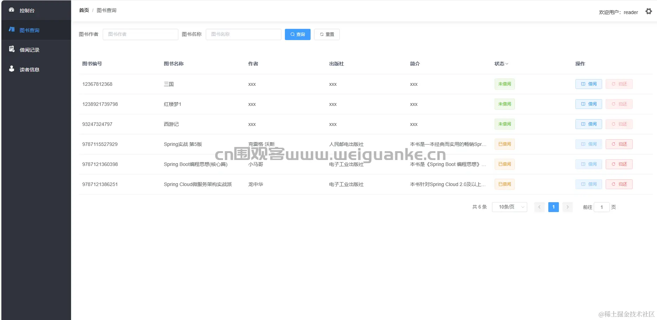
Task: Borrow the book 三国
Action: (x=589, y=84)
